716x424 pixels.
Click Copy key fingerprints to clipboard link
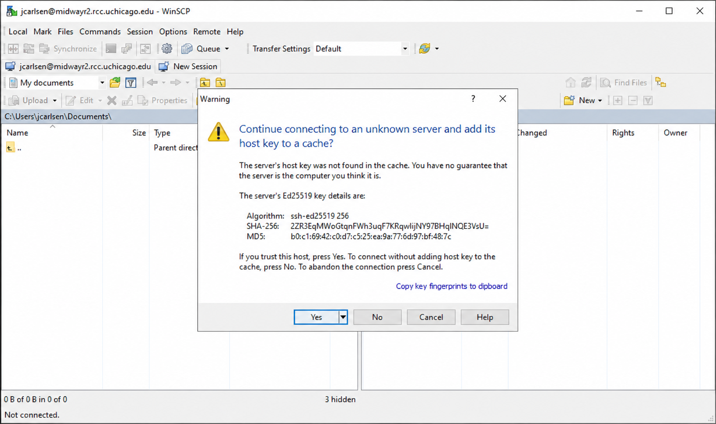coord(452,286)
